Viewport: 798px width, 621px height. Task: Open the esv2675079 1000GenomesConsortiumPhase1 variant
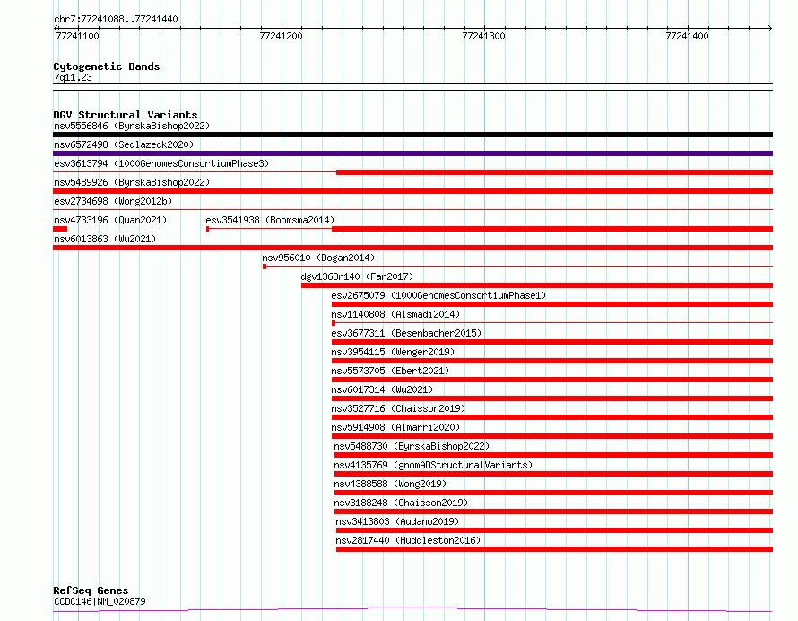[438, 296]
